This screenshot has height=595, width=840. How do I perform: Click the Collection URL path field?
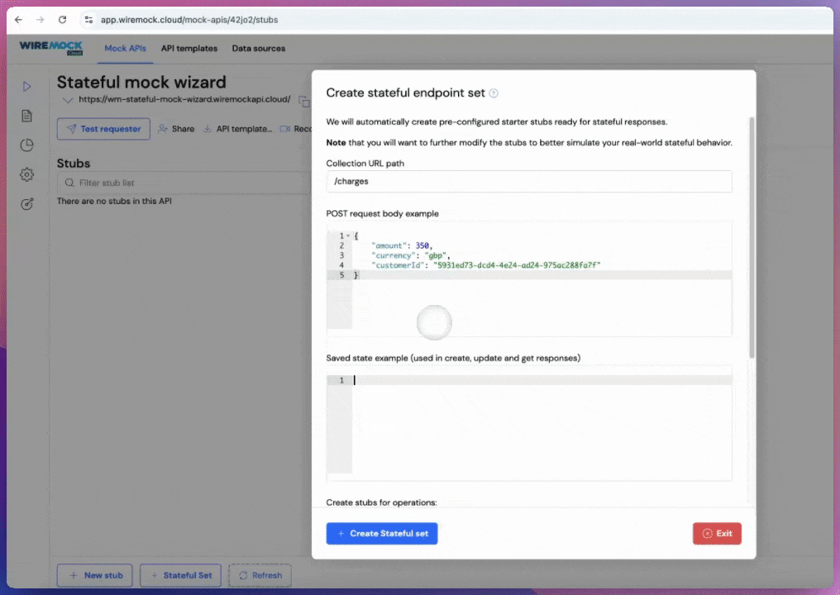(x=529, y=182)
